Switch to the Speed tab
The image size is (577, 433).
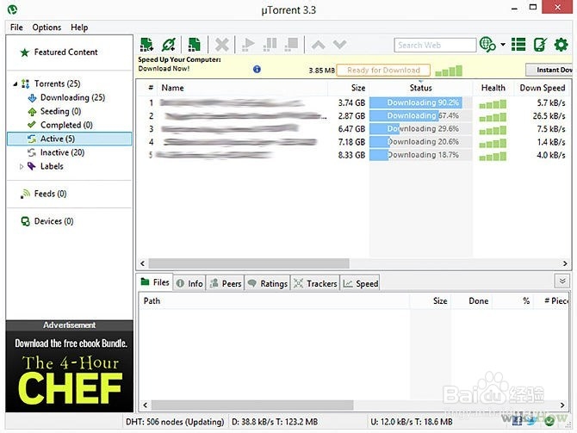pyautogui.click(x=360, y=283)
